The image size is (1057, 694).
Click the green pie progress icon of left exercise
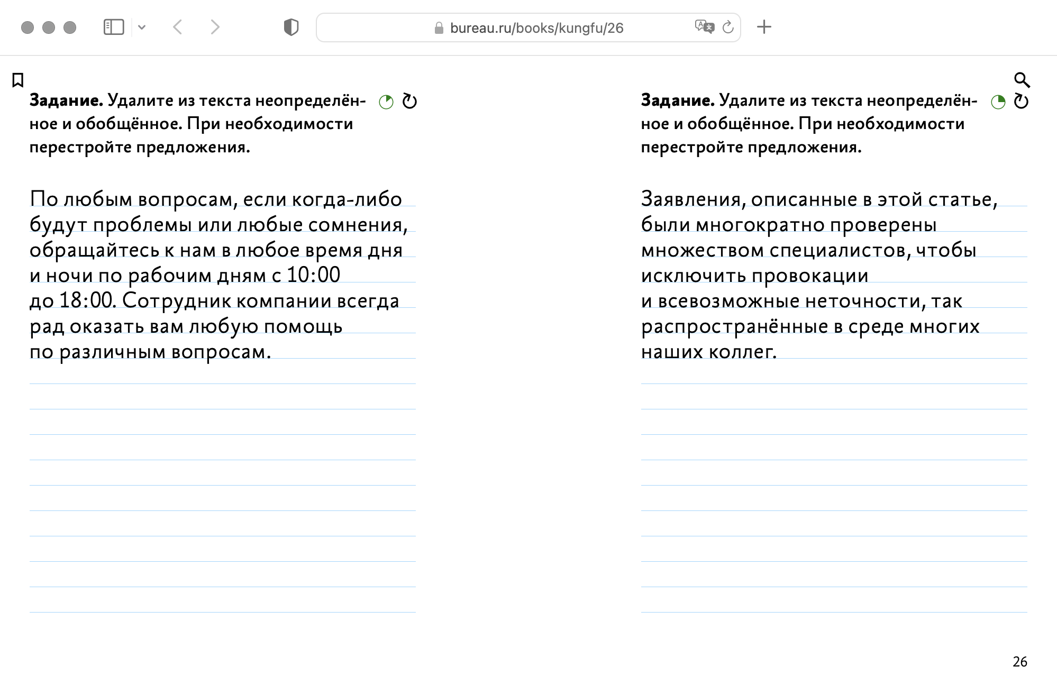[386, 102]
